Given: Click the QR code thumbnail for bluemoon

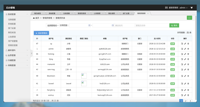Looking at the screenshot, I should coord(84,76).
